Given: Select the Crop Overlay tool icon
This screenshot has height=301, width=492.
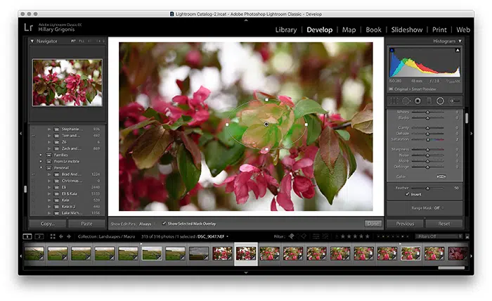Looking at the screenshot, I should pos(394,101).
